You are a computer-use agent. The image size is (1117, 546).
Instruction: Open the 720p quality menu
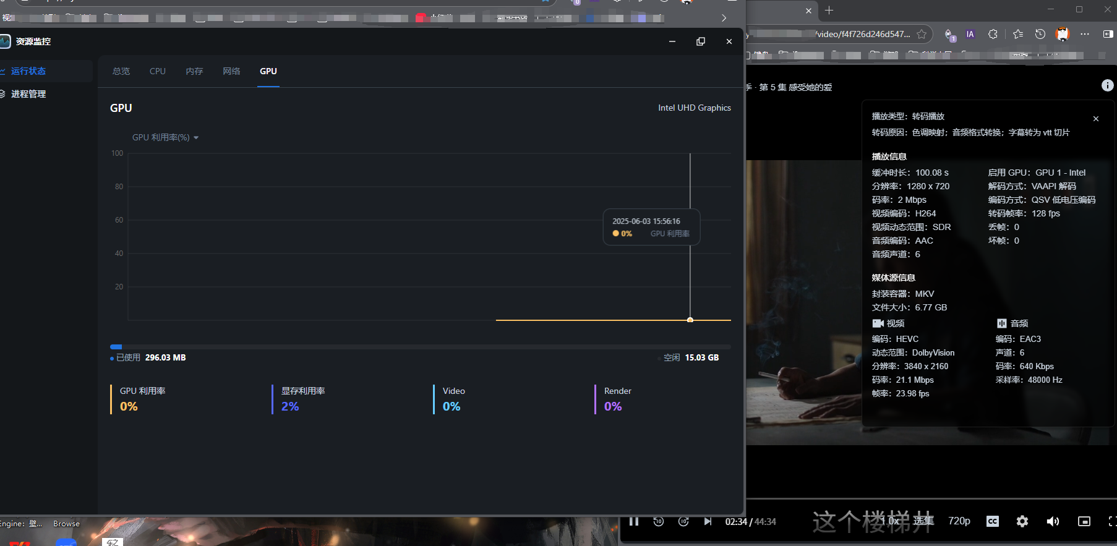959,521
